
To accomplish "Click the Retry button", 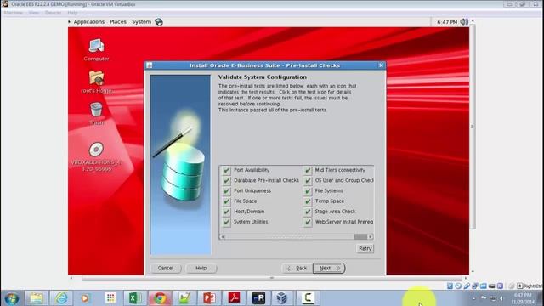I will pos(365,248).
